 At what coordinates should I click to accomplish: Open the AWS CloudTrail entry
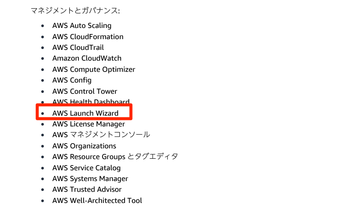pyautogui.click(x=78, y=47)
